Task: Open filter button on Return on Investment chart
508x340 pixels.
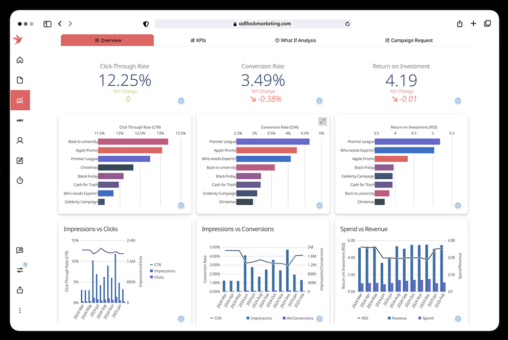Action: point(458,205)
